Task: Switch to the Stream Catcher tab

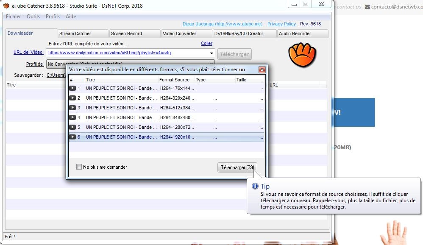Action: coord(83,33)
